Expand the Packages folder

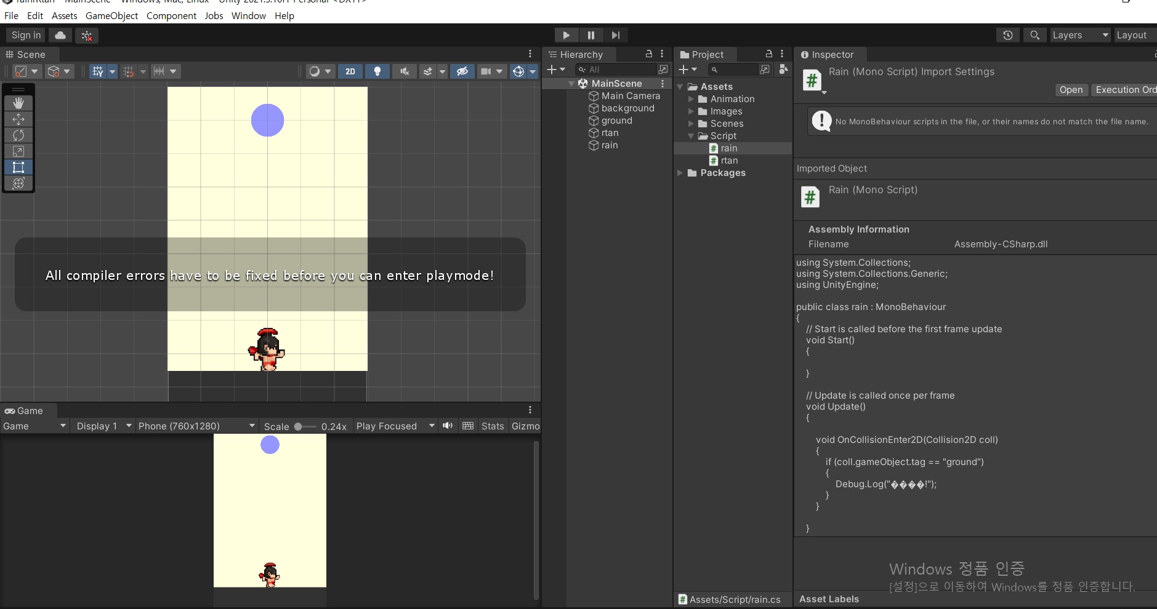[680, 173]
